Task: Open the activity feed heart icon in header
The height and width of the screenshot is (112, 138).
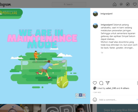Action: click(135, 4)
